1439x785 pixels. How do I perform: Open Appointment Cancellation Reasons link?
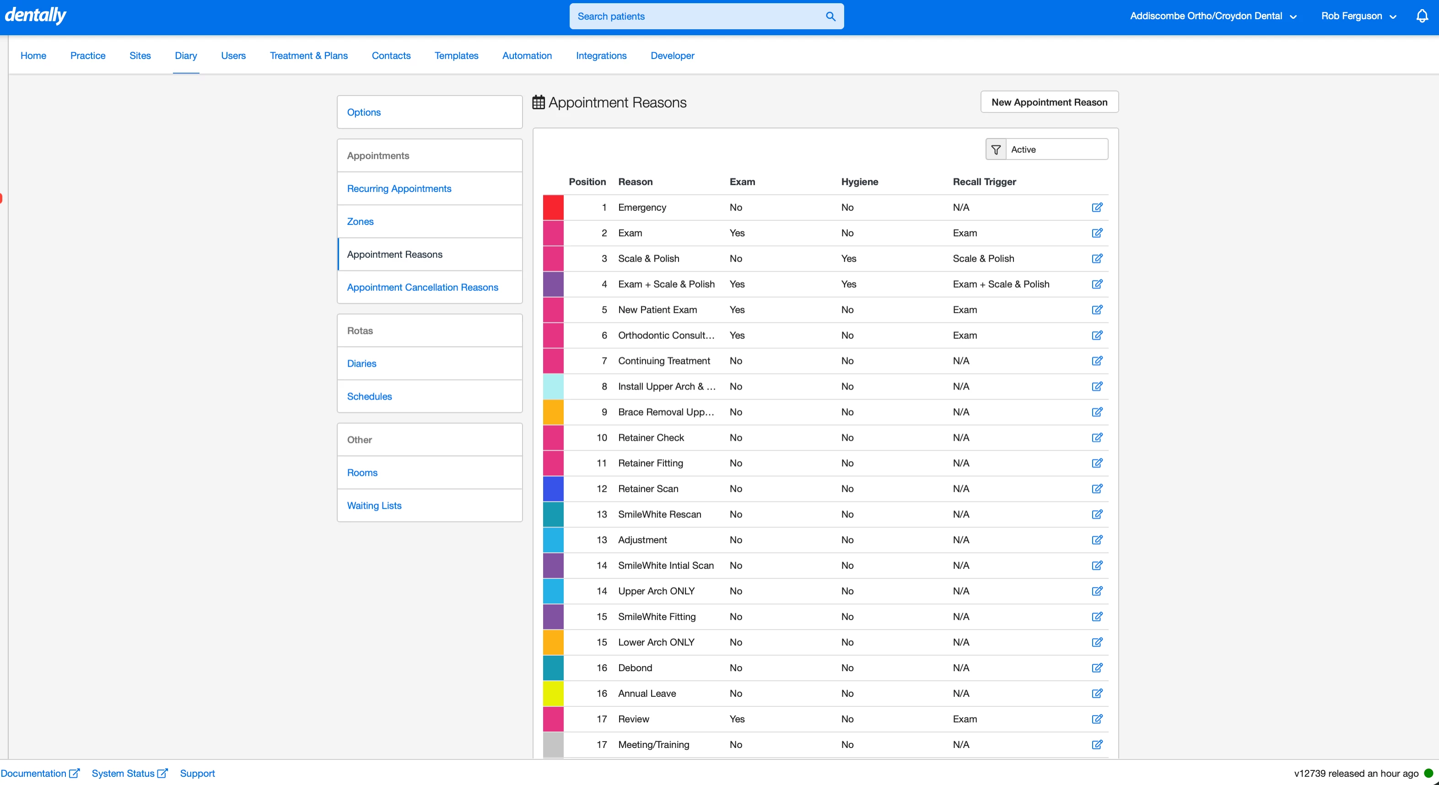[x=422, y=287]
